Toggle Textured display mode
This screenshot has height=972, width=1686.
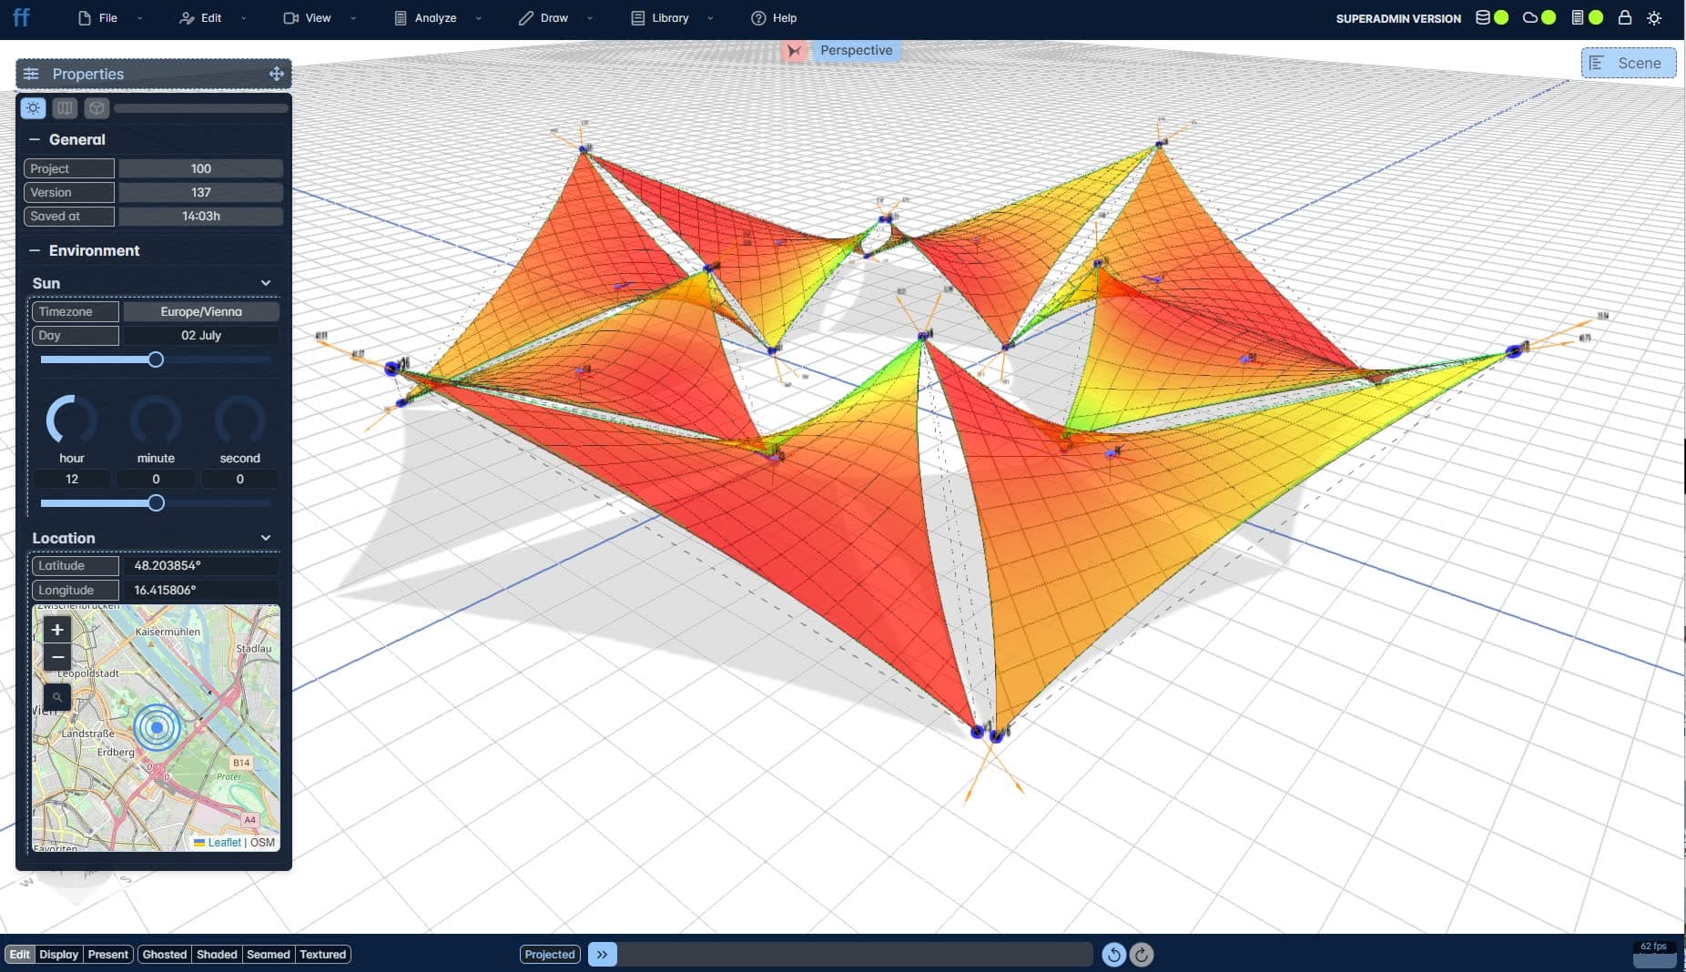pos(322,954)
